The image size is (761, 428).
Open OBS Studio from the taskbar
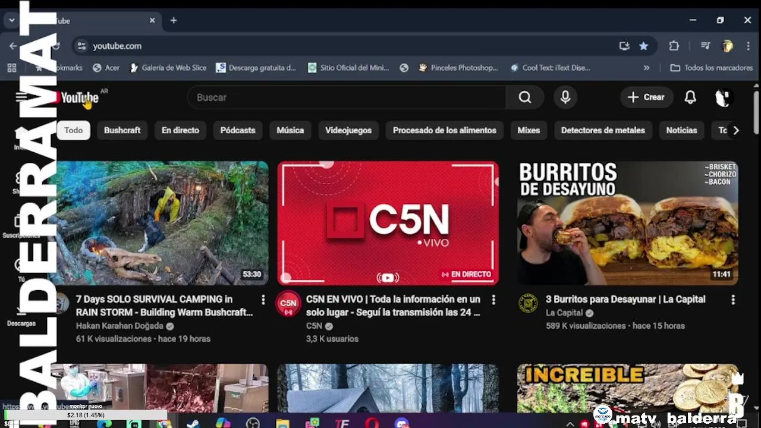[x=253, y=423]
